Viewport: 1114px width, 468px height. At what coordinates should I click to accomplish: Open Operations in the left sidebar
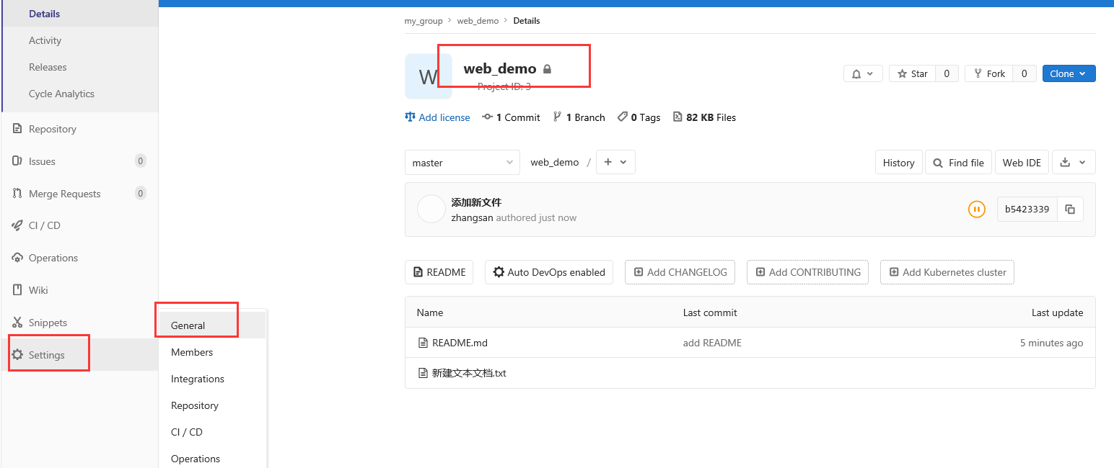(x=79, y=258)
